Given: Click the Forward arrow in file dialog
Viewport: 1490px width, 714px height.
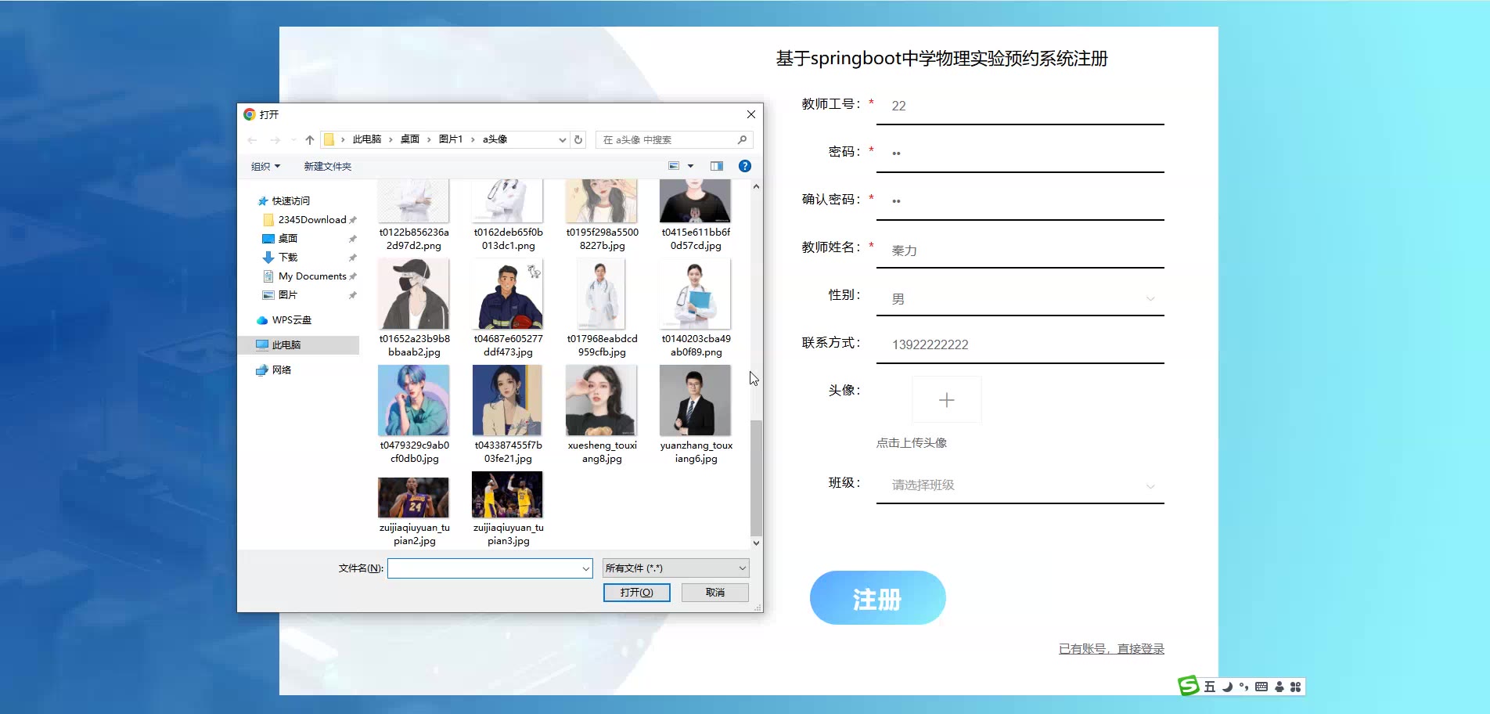Looking at the screenshot, I should point(275,140).
